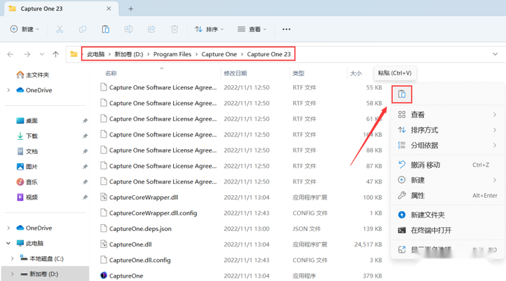Image resolution: width=506 pixels, height=281 pixels.
Task: Click the Share icon in toolbar
Action: pyautogui.click(x=151, y=29)
